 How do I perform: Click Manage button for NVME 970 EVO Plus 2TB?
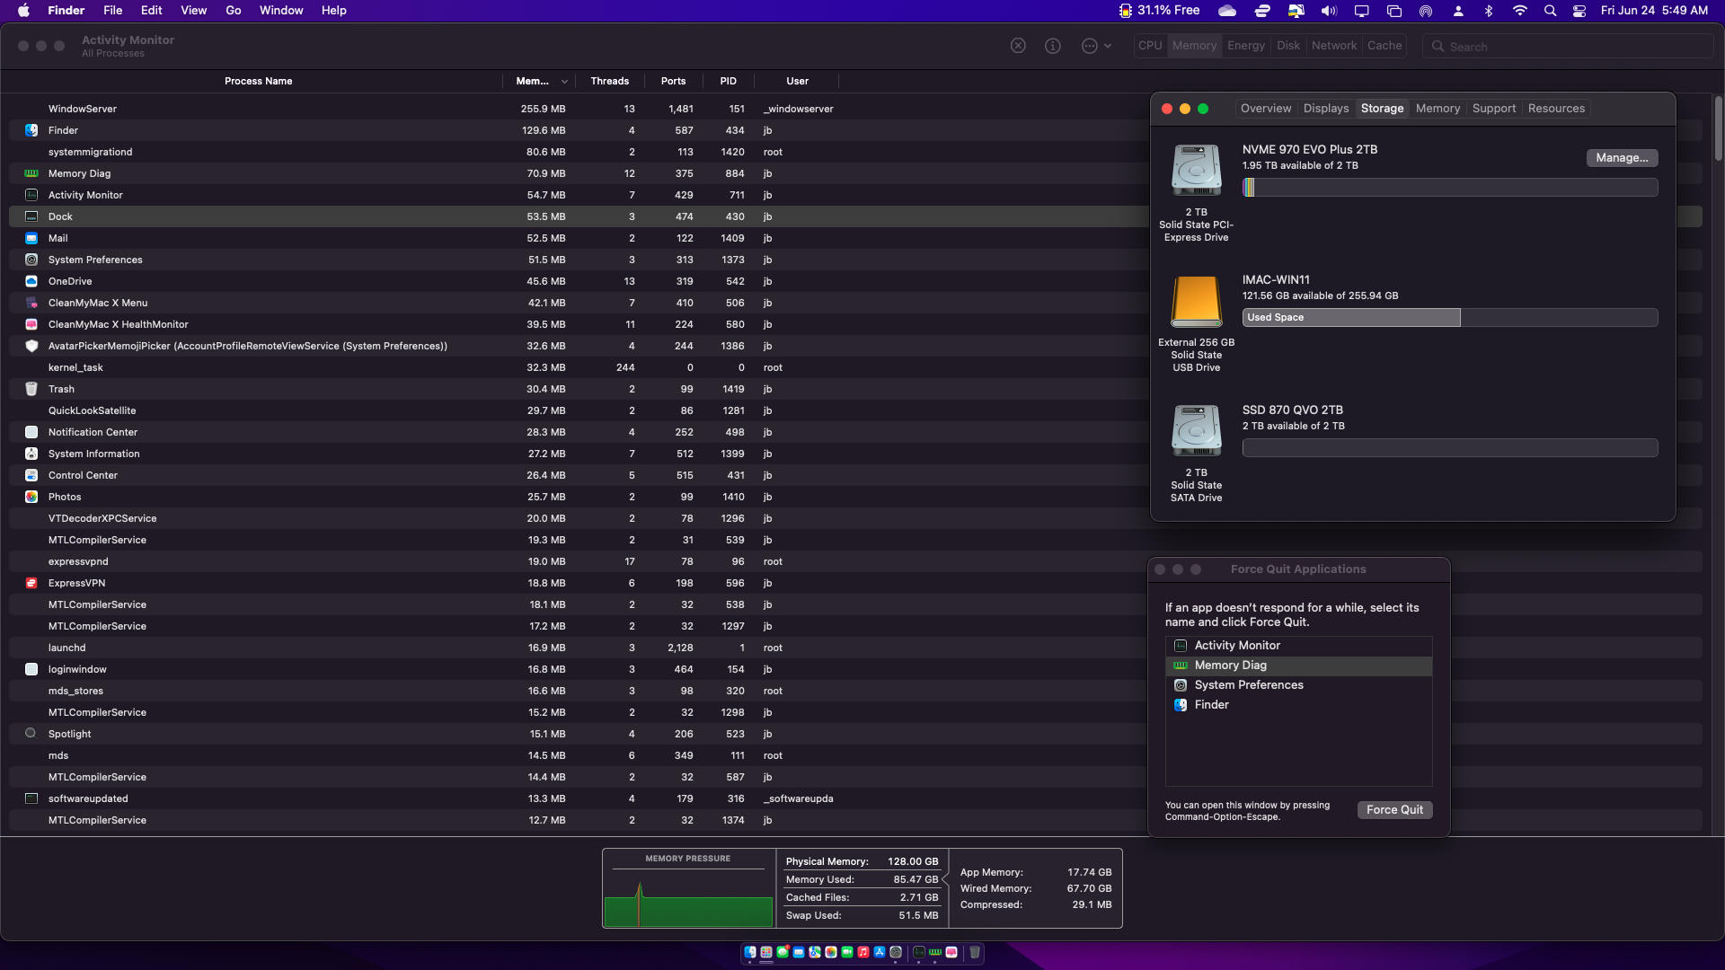click(1623, 156)
